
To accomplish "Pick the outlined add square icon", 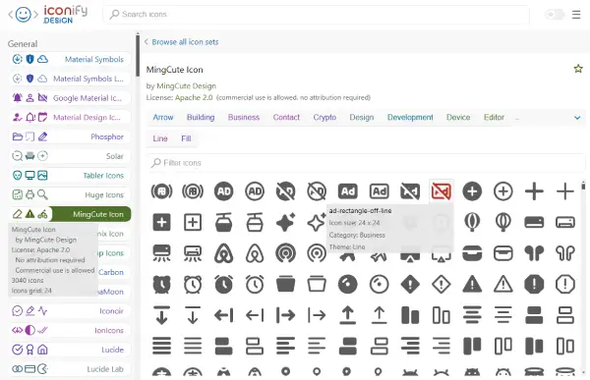I will click(193, 222).
